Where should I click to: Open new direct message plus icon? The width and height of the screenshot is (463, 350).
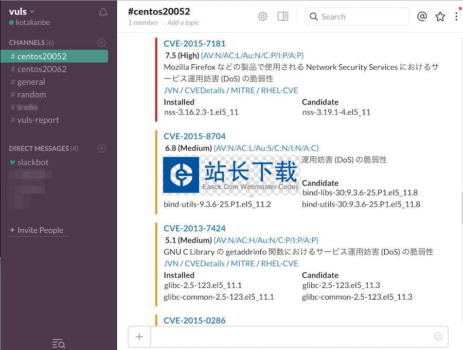pos(102,149)
